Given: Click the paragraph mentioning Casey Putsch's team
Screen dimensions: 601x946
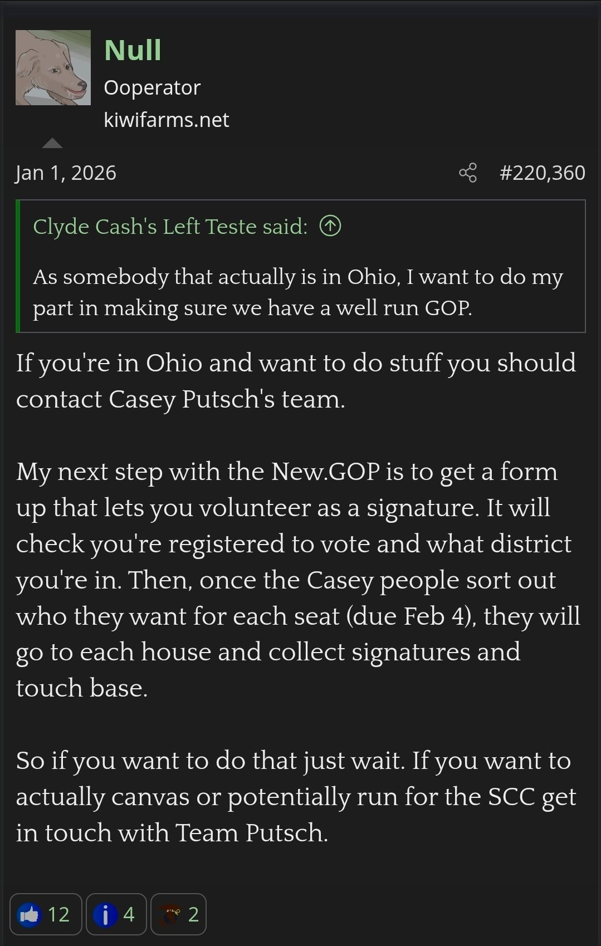Looking at the screenshot, I should [296, 381].
